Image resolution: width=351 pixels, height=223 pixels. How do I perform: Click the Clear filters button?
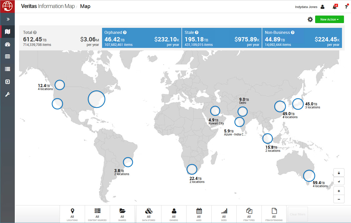tap(298, 214)
